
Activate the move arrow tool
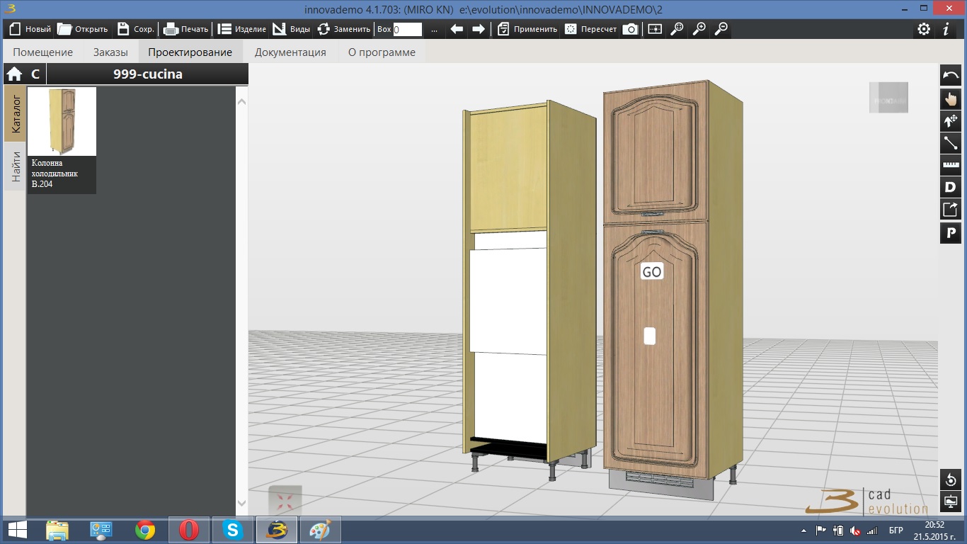pos(950,121)
